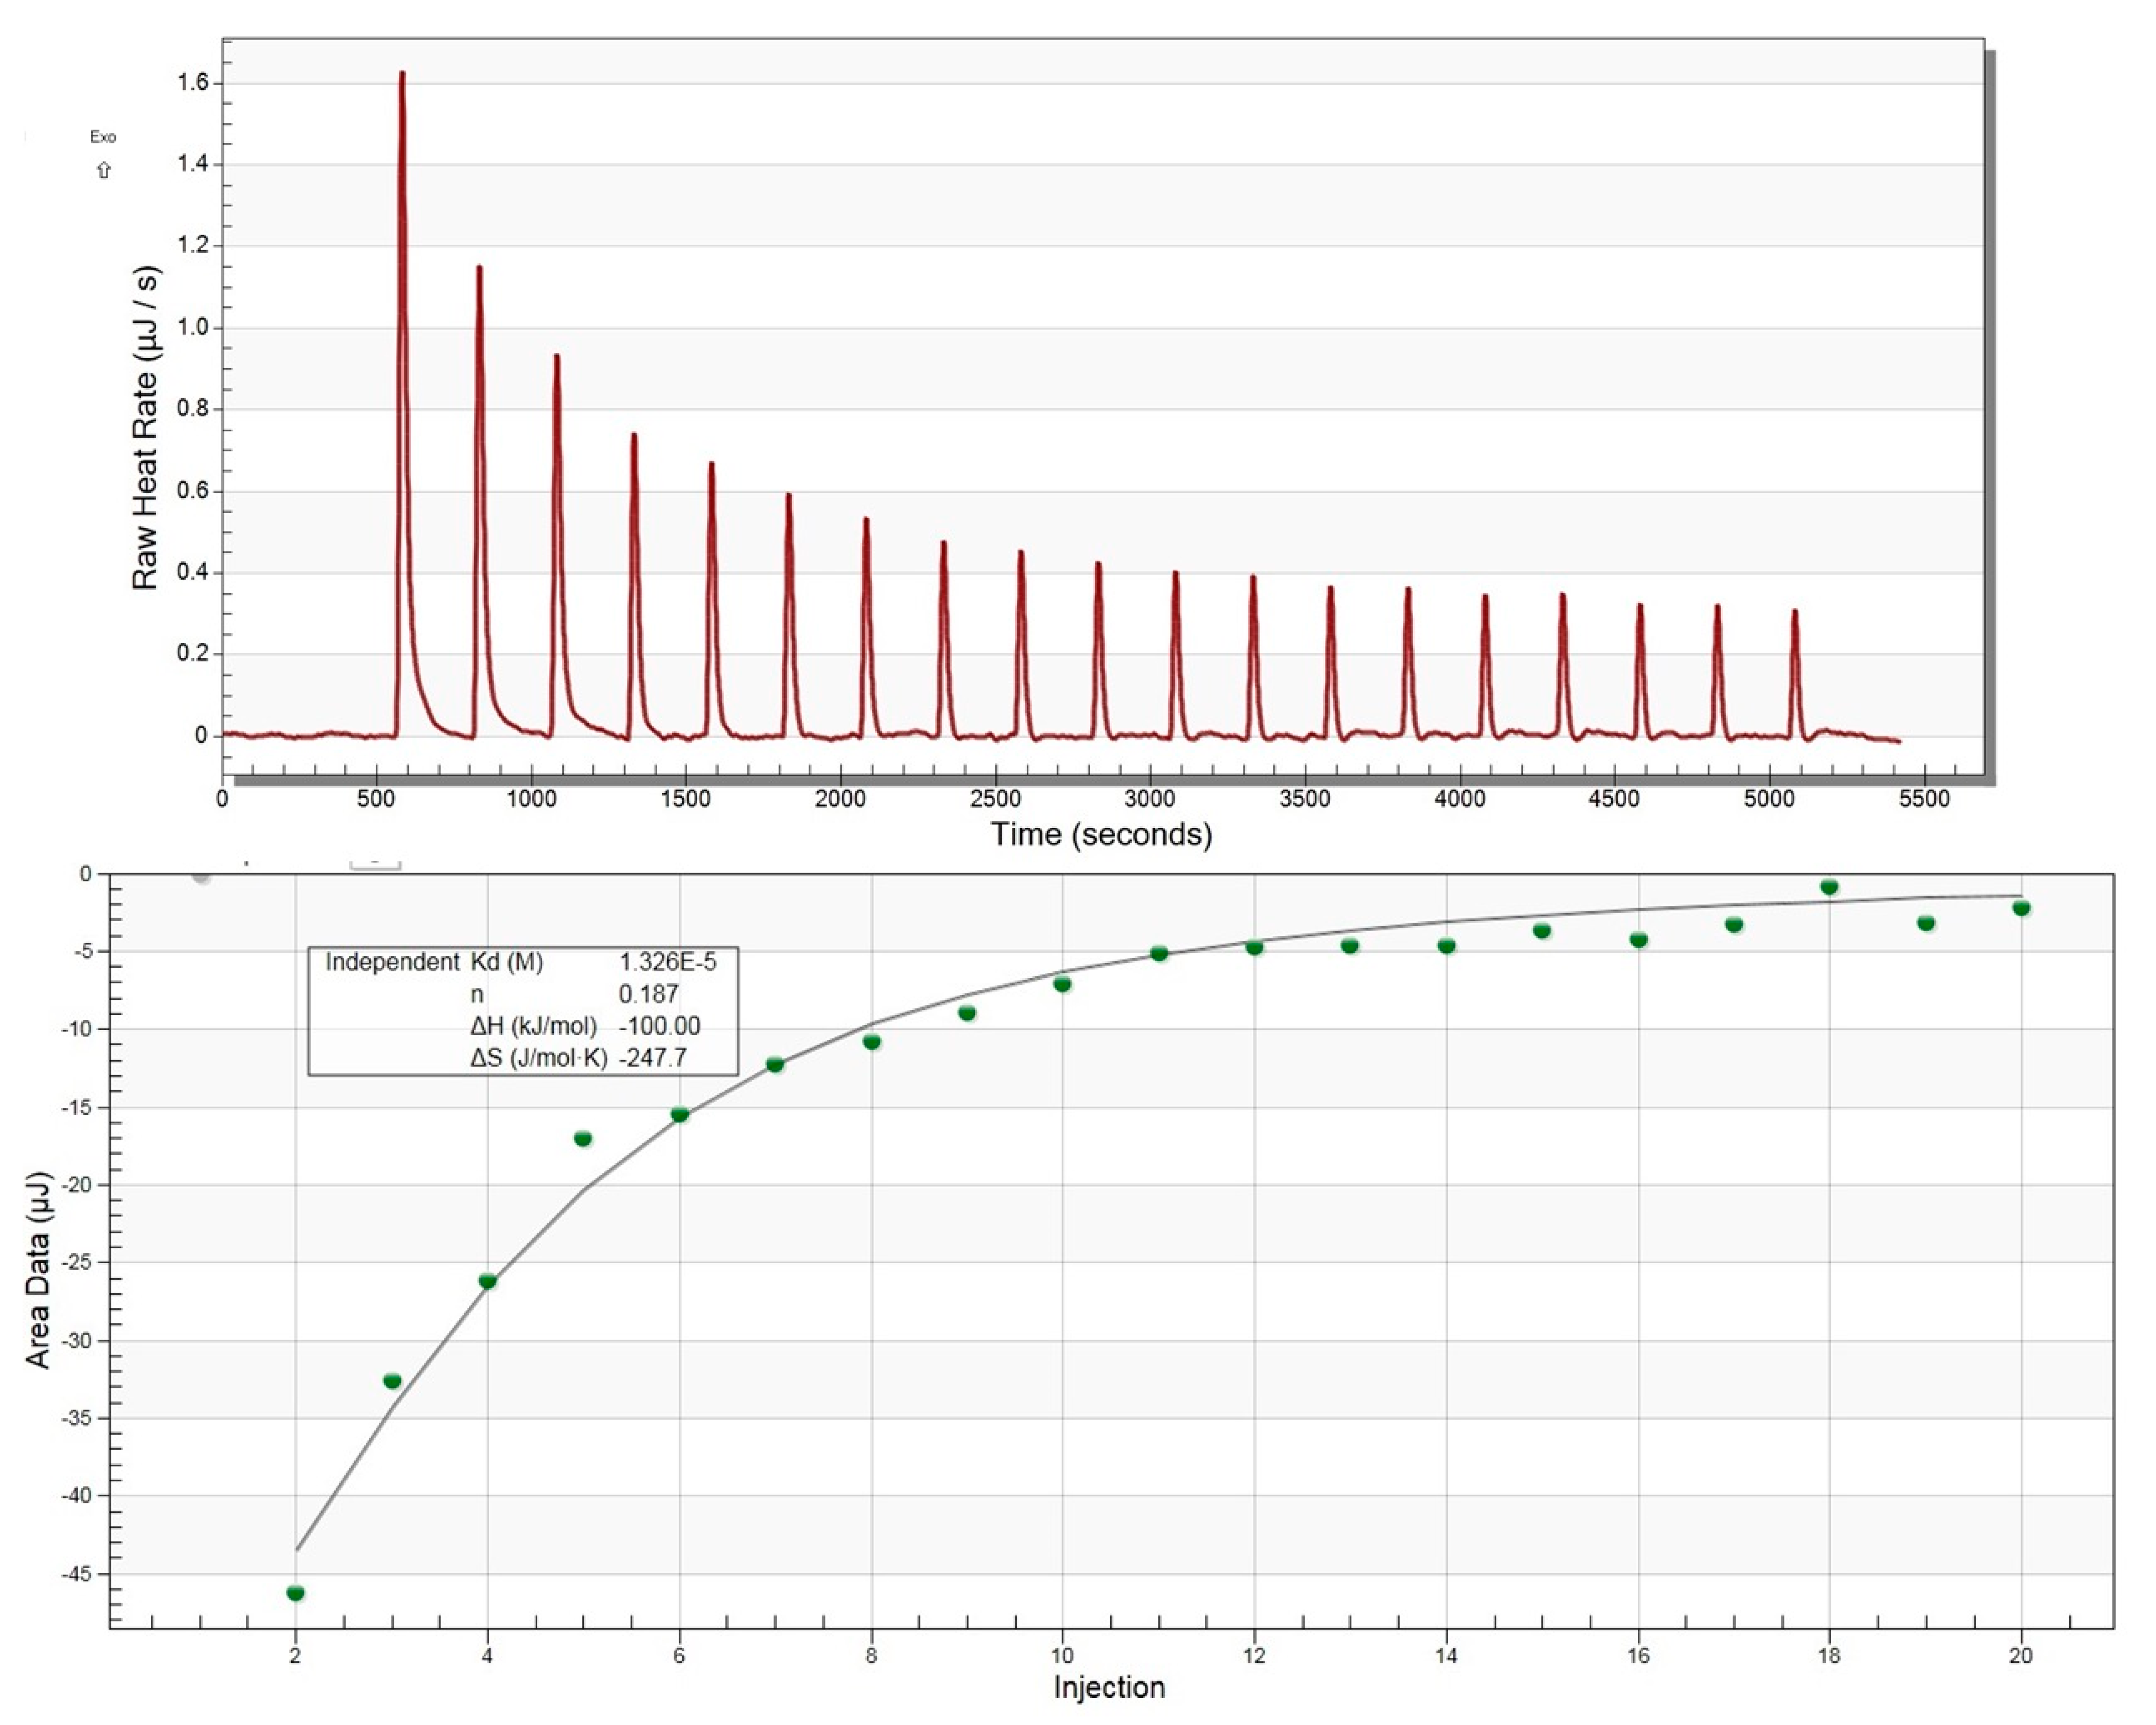Click the n value '0.187'
The width and height of the screenshot is (2156, 1725).
[649, 994]
